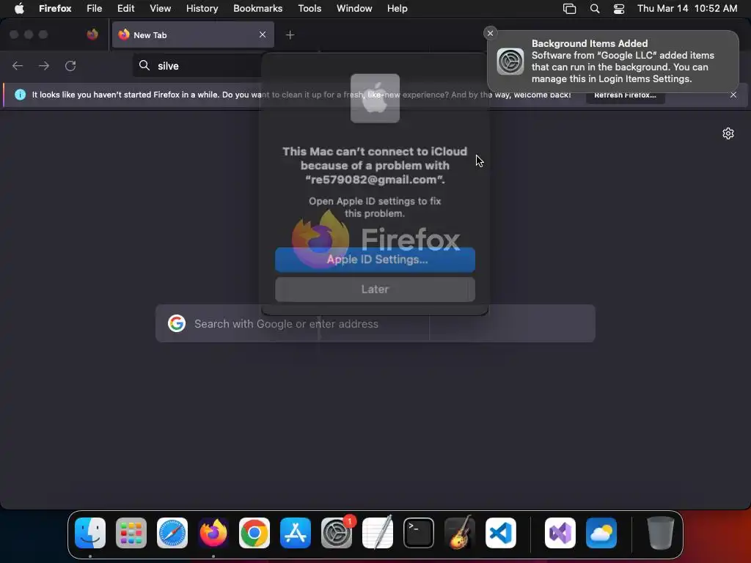Open the Bookmarks menu

click(x=257, y=9)
